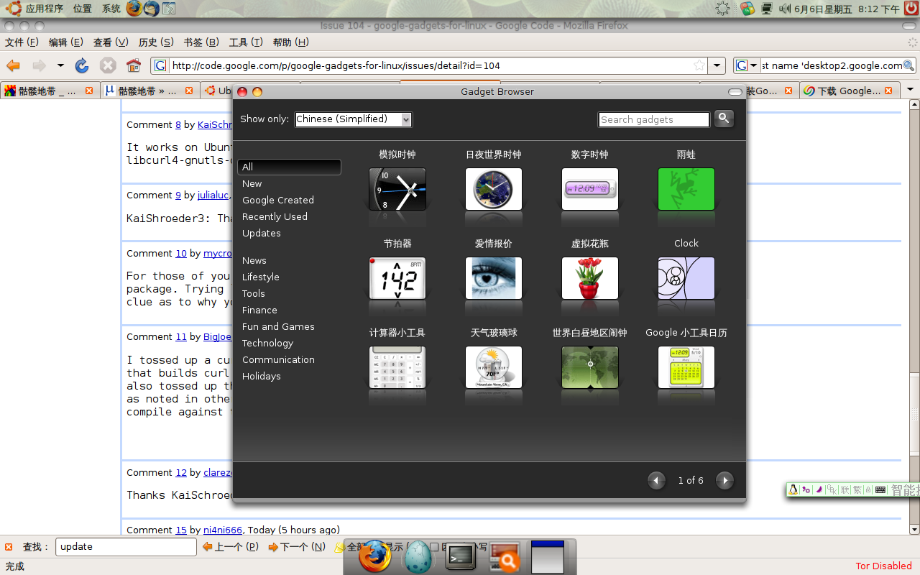Switch to the 下载 Google tab
Viewport: 920px width, 575px height.
click(850, 91)
